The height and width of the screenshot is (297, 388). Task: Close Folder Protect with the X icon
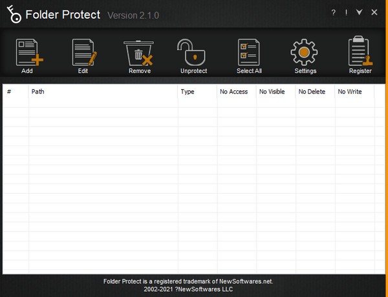374,12
